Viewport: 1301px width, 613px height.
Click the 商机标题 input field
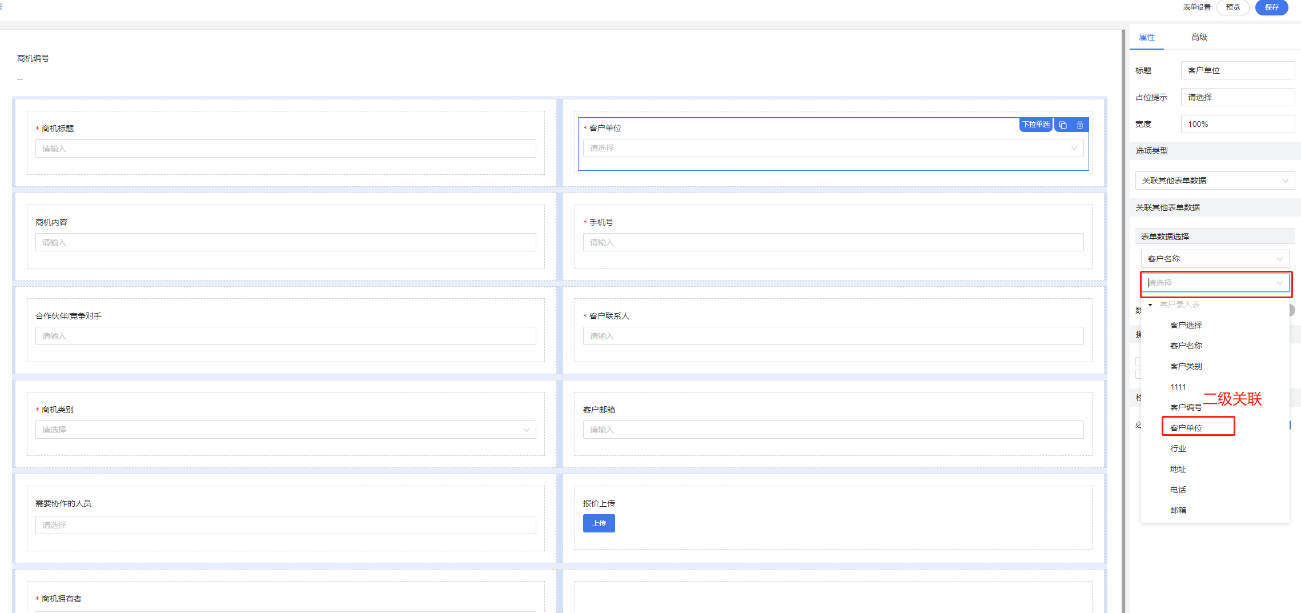coord(286,149)
